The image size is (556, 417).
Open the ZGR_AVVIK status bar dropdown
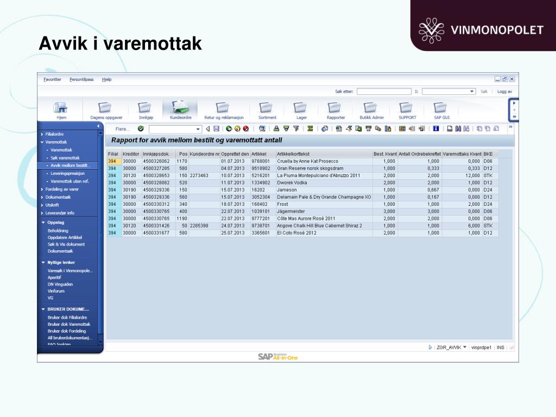465,347
